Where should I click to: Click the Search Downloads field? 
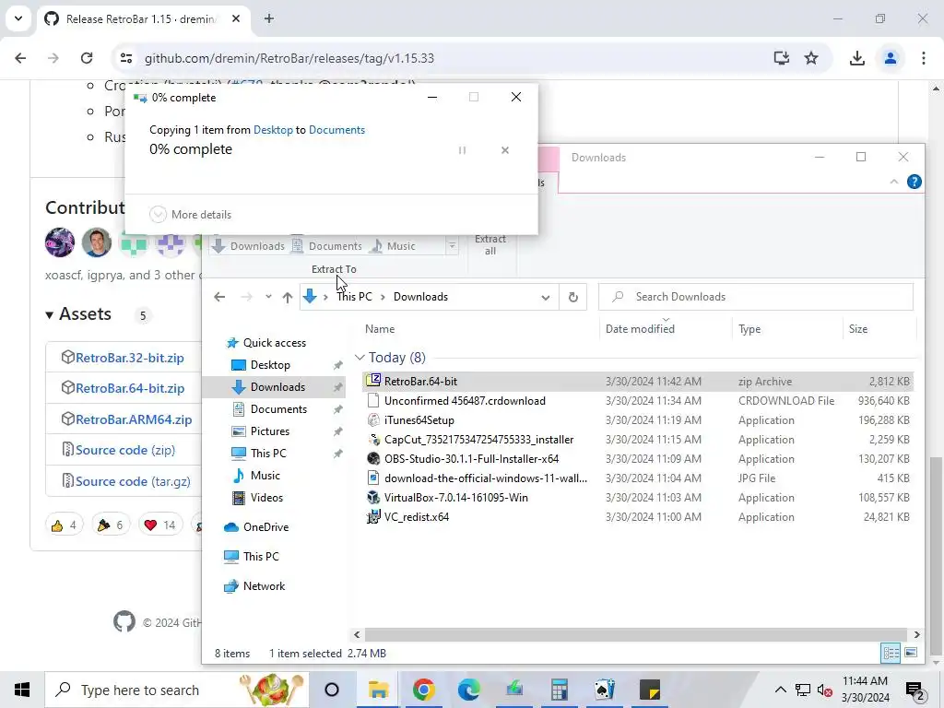[x=756, y=297]
